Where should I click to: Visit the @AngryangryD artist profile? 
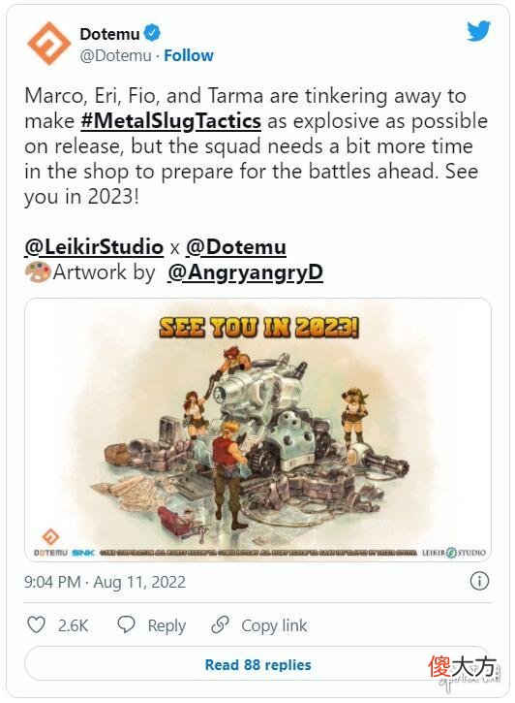[245, 272]
